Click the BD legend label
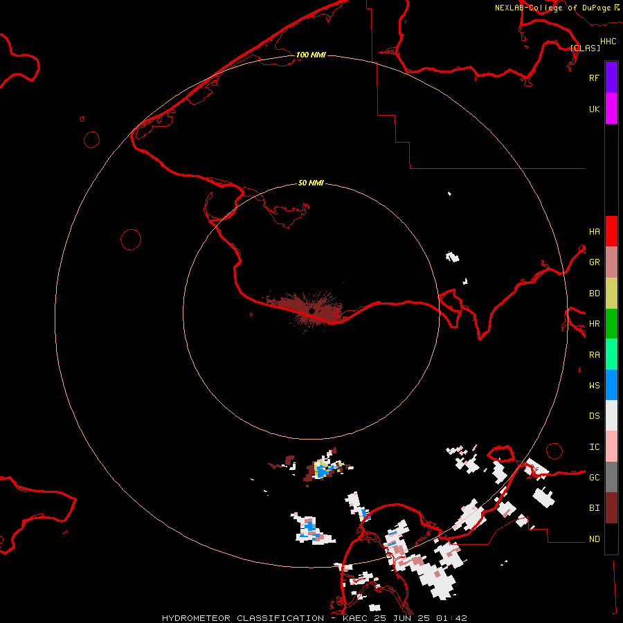The height and width of the screenshot is (623, 623). pos(594,294)
